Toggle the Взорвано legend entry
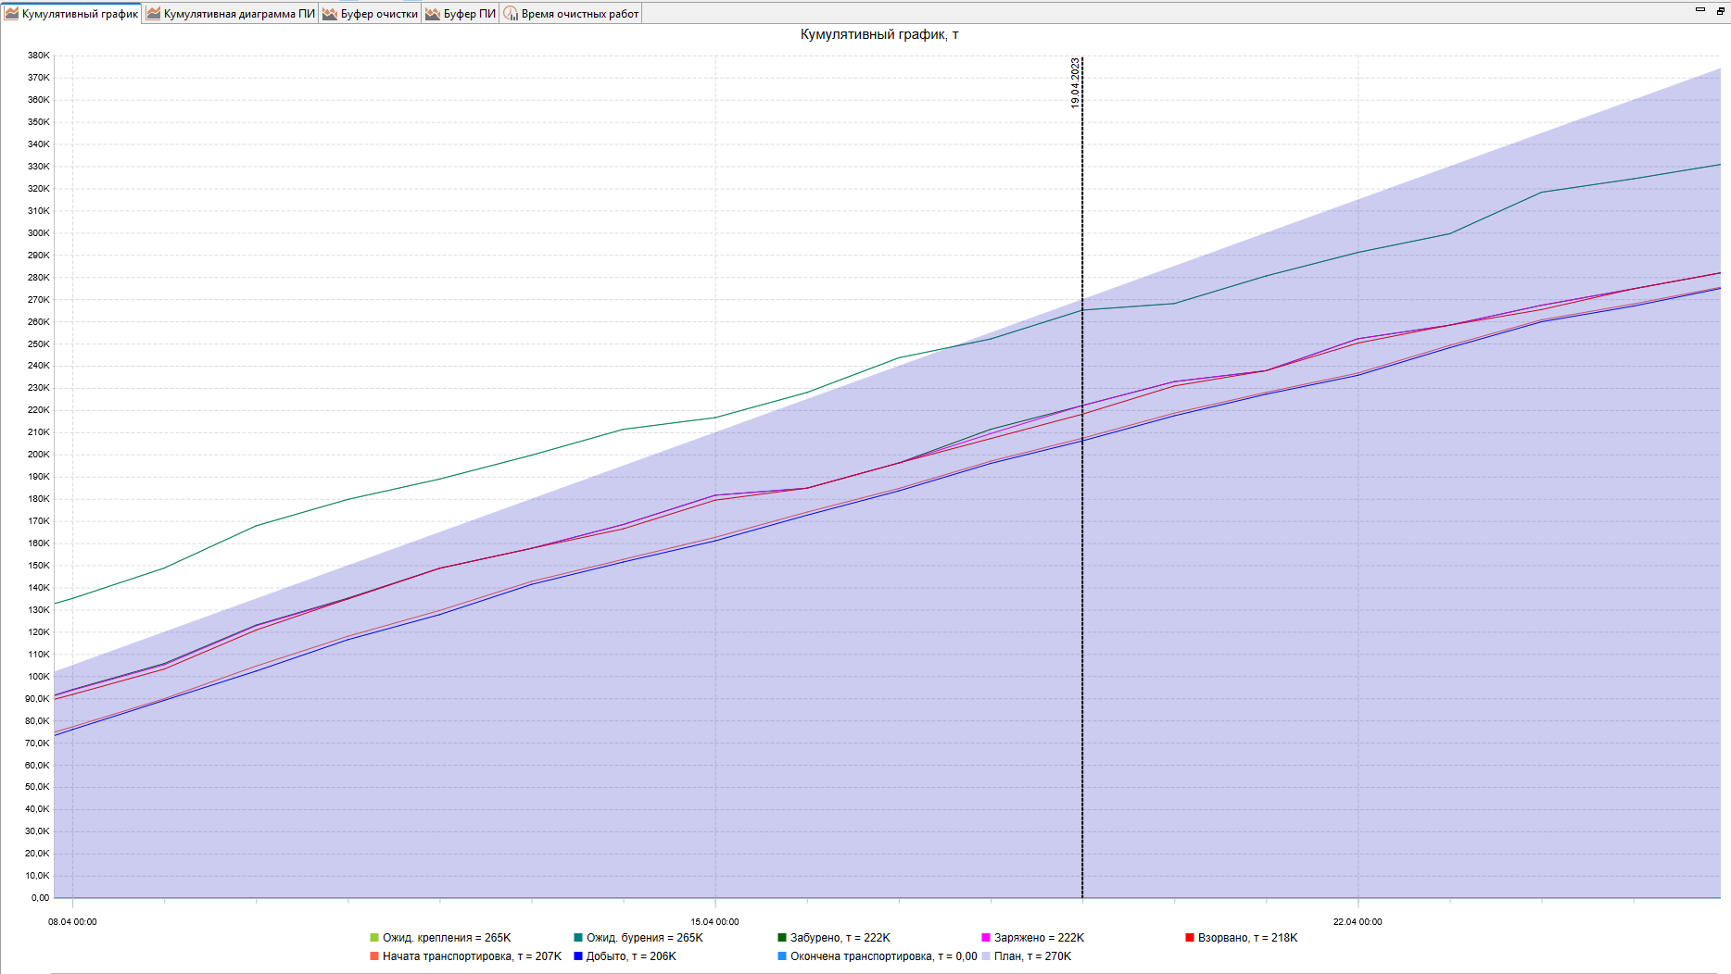Viewport: 1731px width, 974px height. tap(1242, 938)
